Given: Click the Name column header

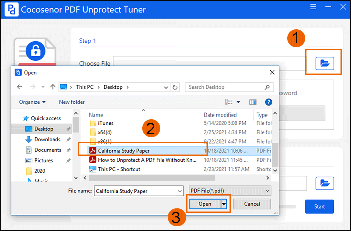Looking at the screenshot, I should 96,115.
